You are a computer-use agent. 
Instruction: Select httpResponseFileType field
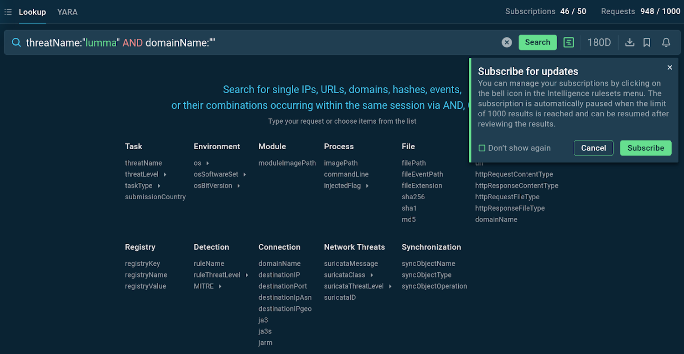point(510,208)
